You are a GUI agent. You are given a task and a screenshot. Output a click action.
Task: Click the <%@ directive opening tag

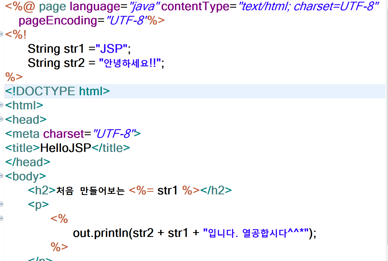coord(20,7)
